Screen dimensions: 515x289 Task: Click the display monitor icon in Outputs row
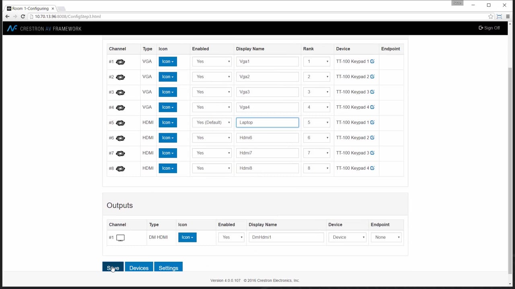pyautogui.click(x=120, y=238)
